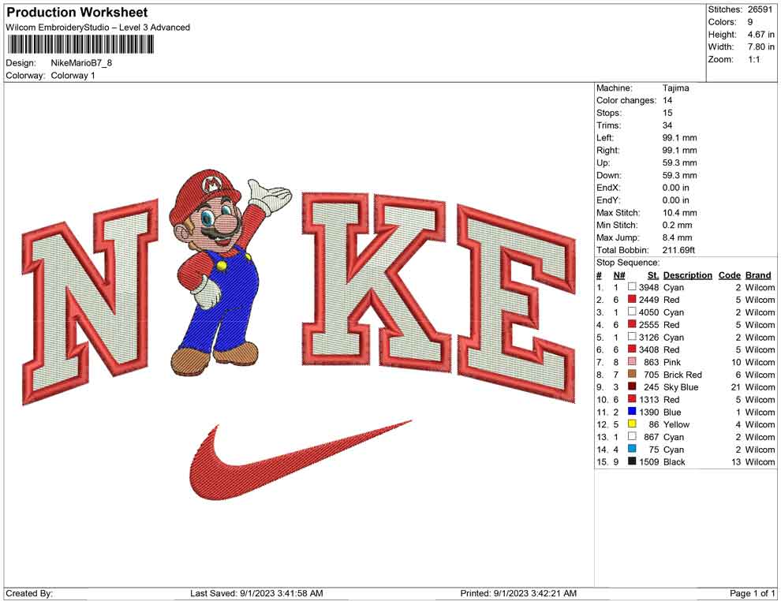
Task: Click the white swatch for stop 13
Action: point(632,436)
